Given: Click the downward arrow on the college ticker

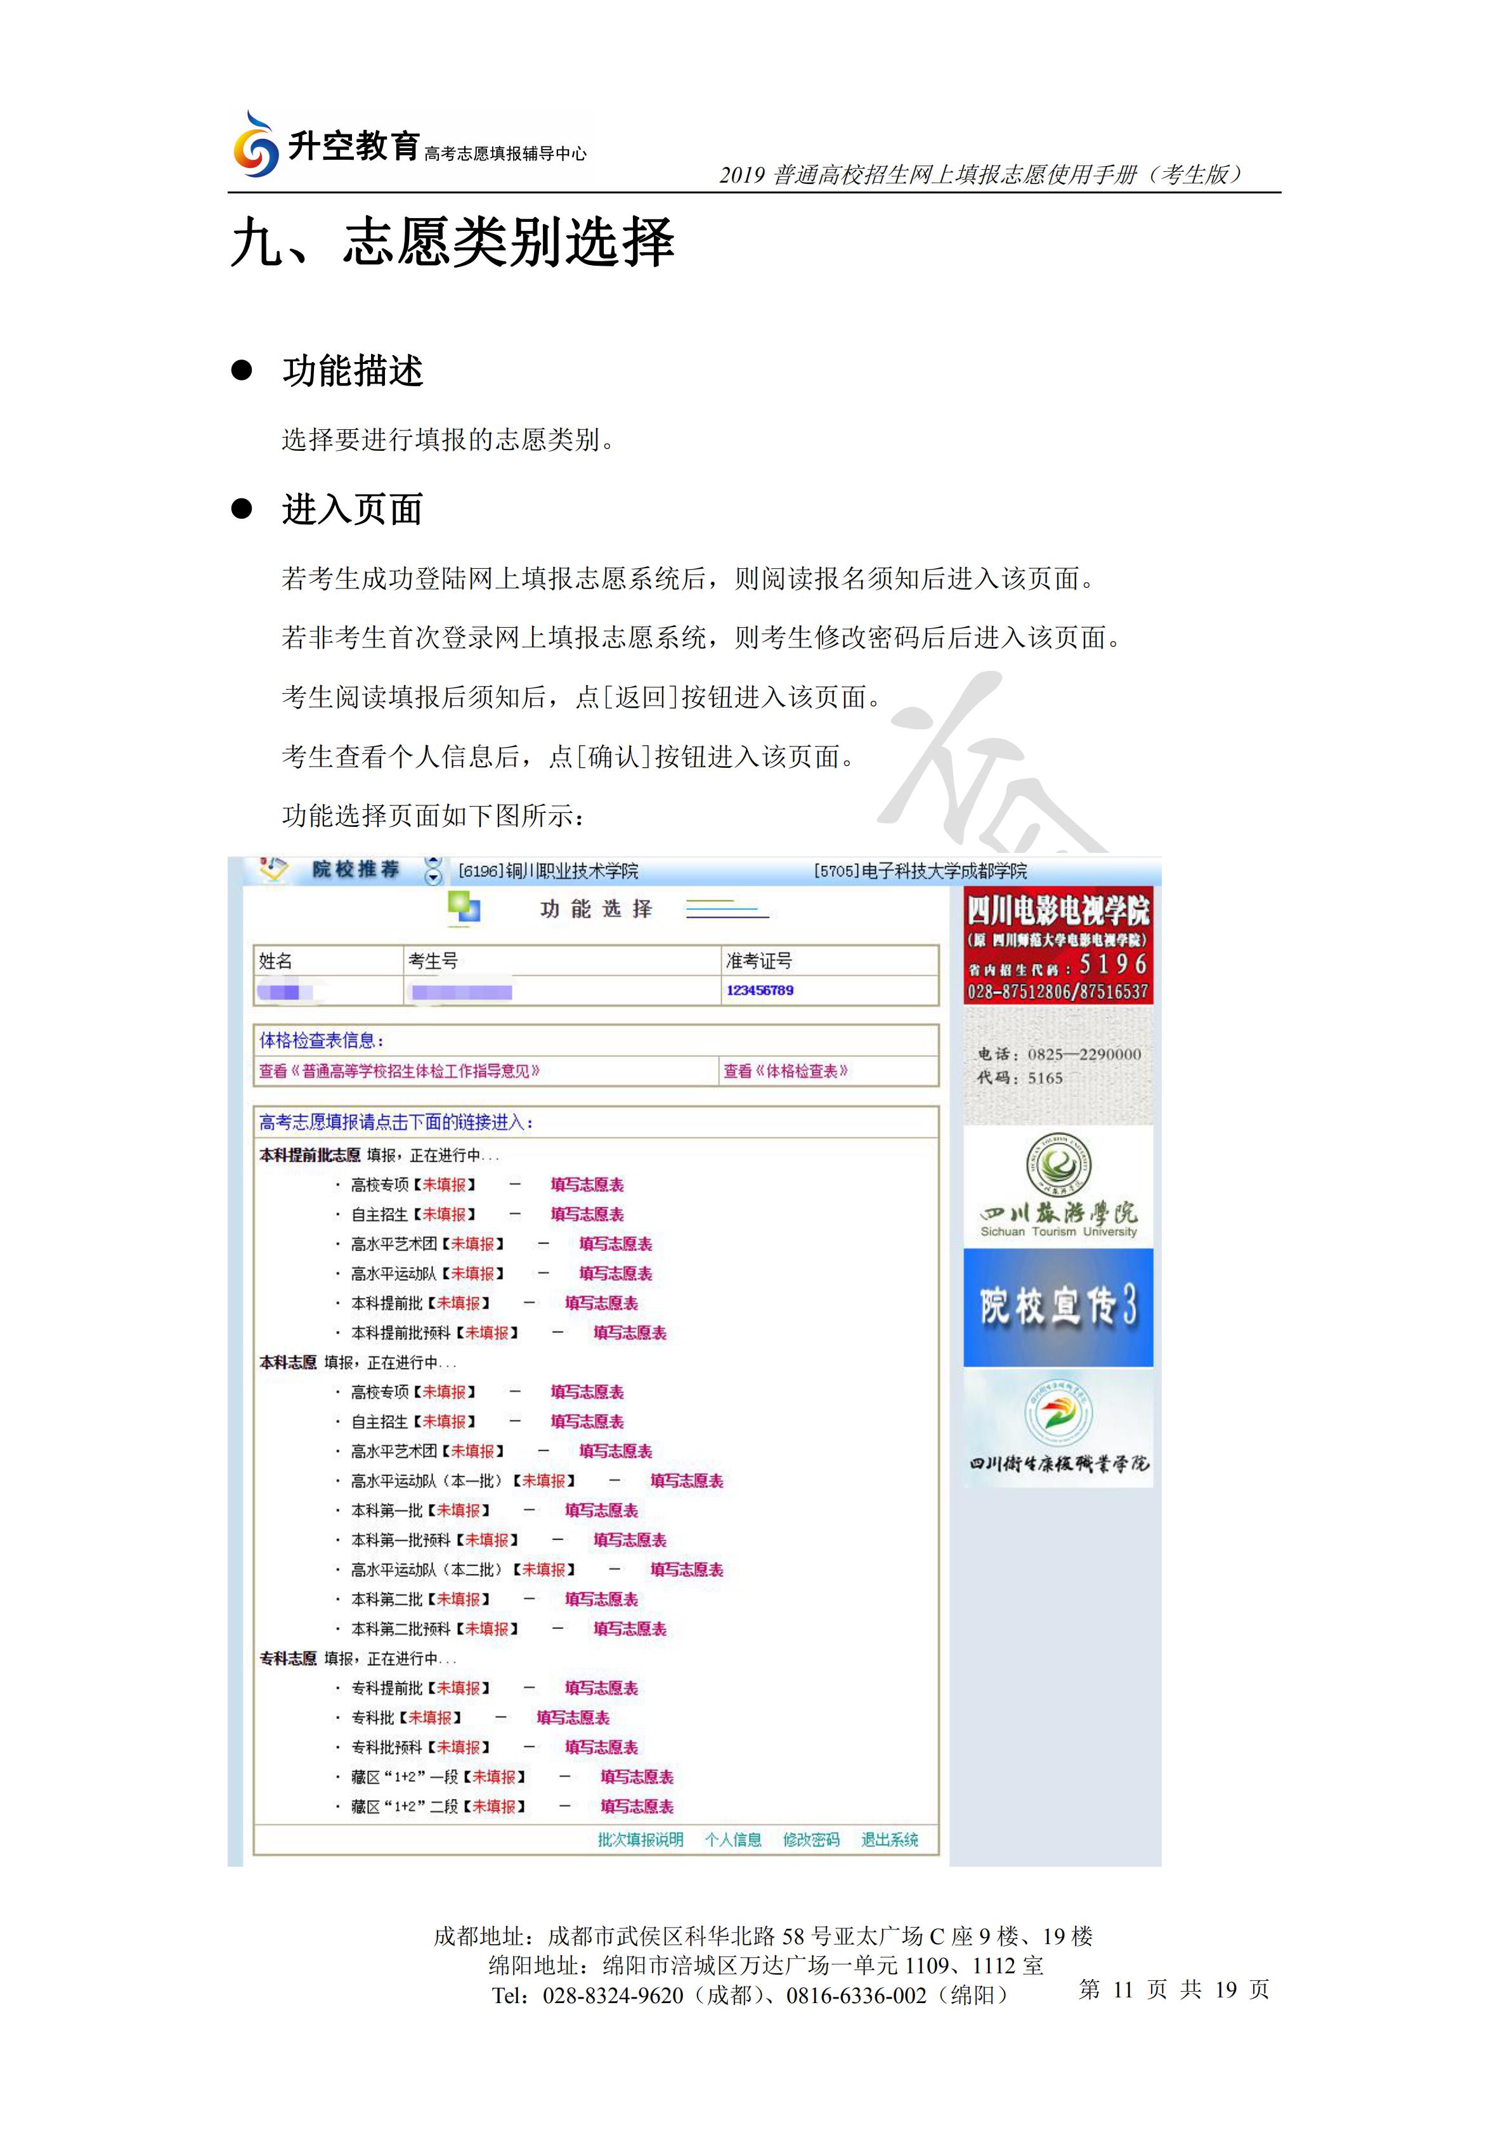Looking at the screenshot, I should click(x=434, y=878).
